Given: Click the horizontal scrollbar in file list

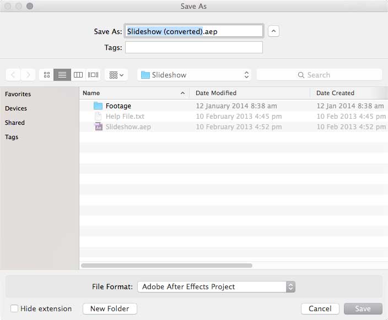Looking at the screenshot, I should pos(166,266).
